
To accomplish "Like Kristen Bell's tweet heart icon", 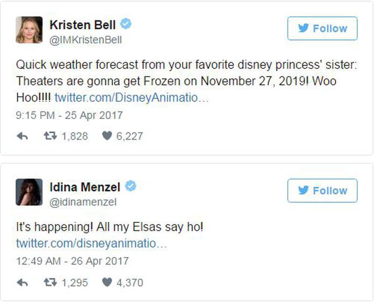I will (x=107, y=136).
